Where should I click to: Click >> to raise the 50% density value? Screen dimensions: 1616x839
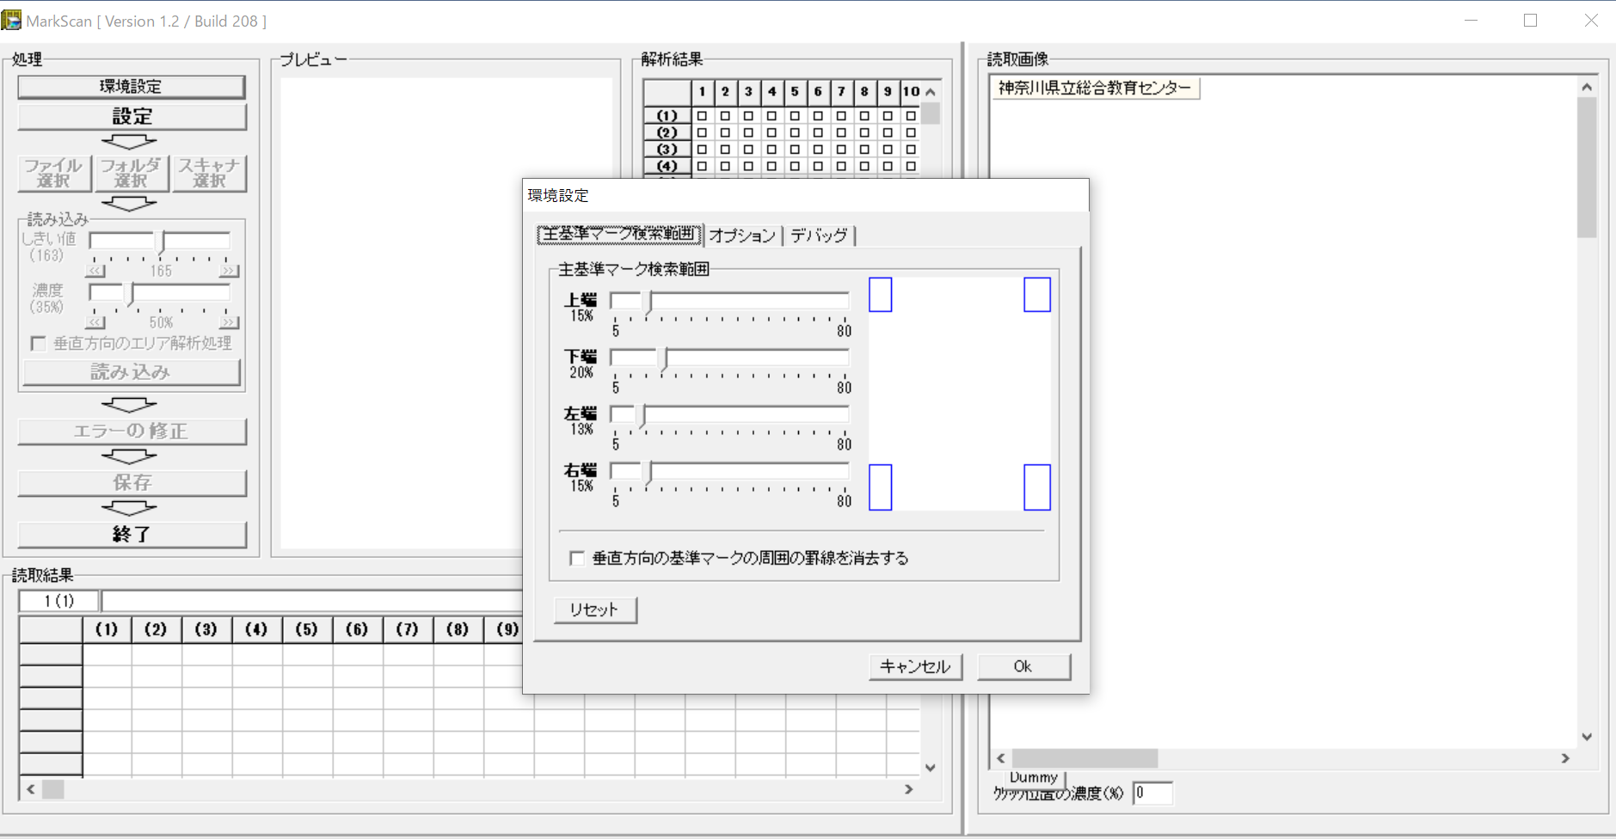point(227,322)
